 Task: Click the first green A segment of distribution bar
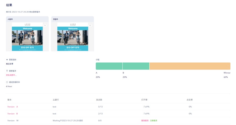109,66
